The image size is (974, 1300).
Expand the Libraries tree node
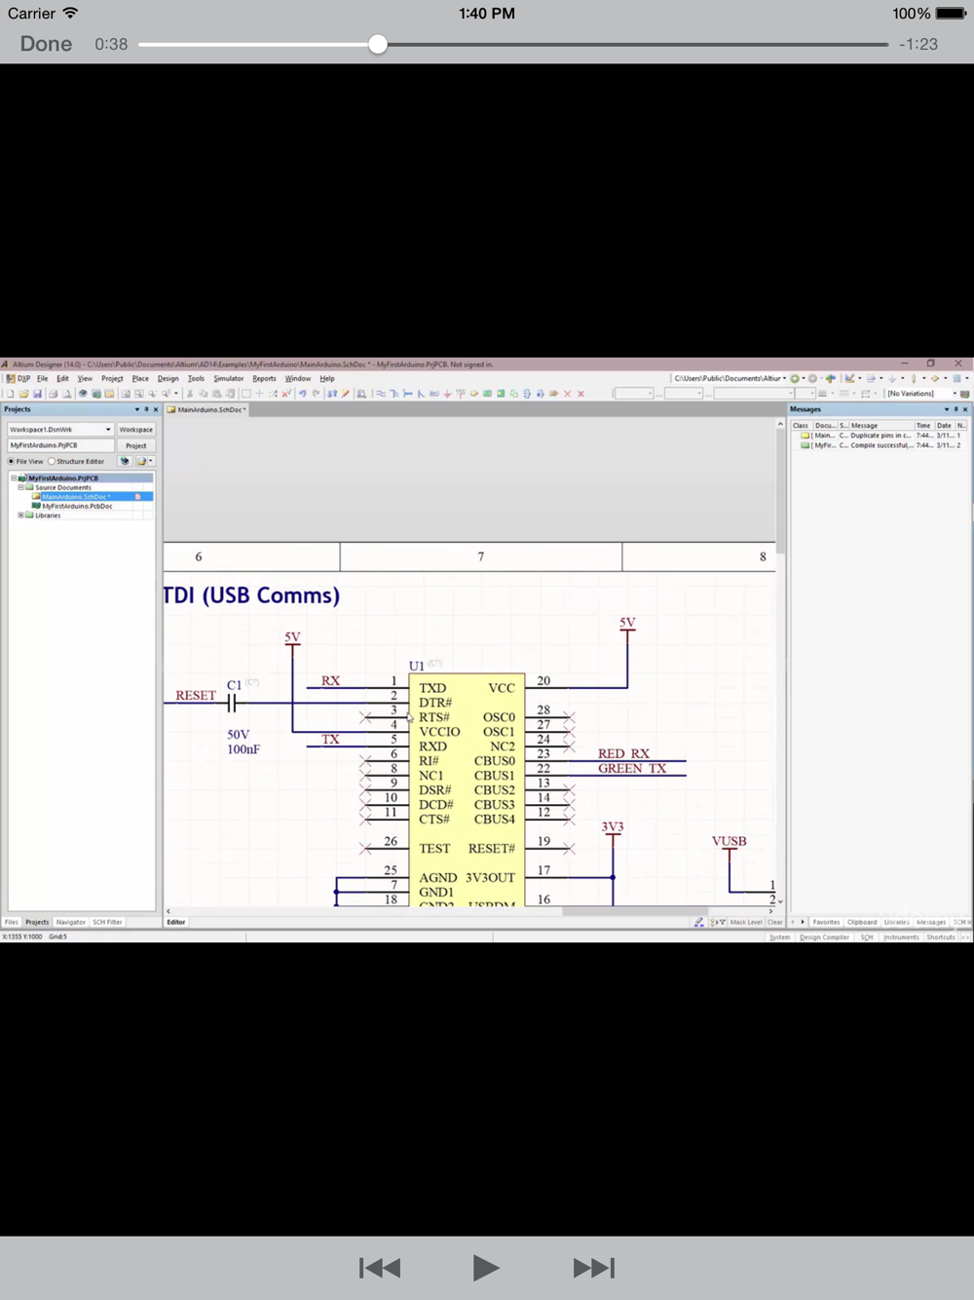tap(20, 516)
